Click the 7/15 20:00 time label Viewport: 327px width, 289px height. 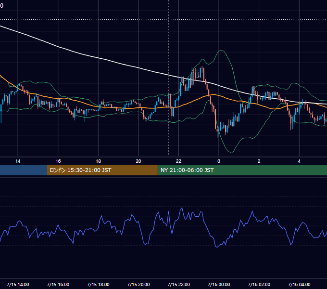click(x=138, y=284)
